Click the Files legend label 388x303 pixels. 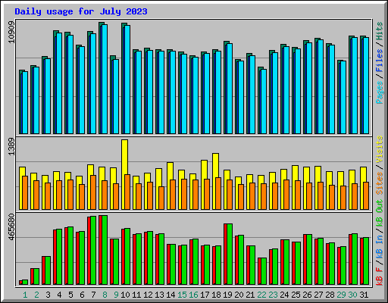pos(380,61)
